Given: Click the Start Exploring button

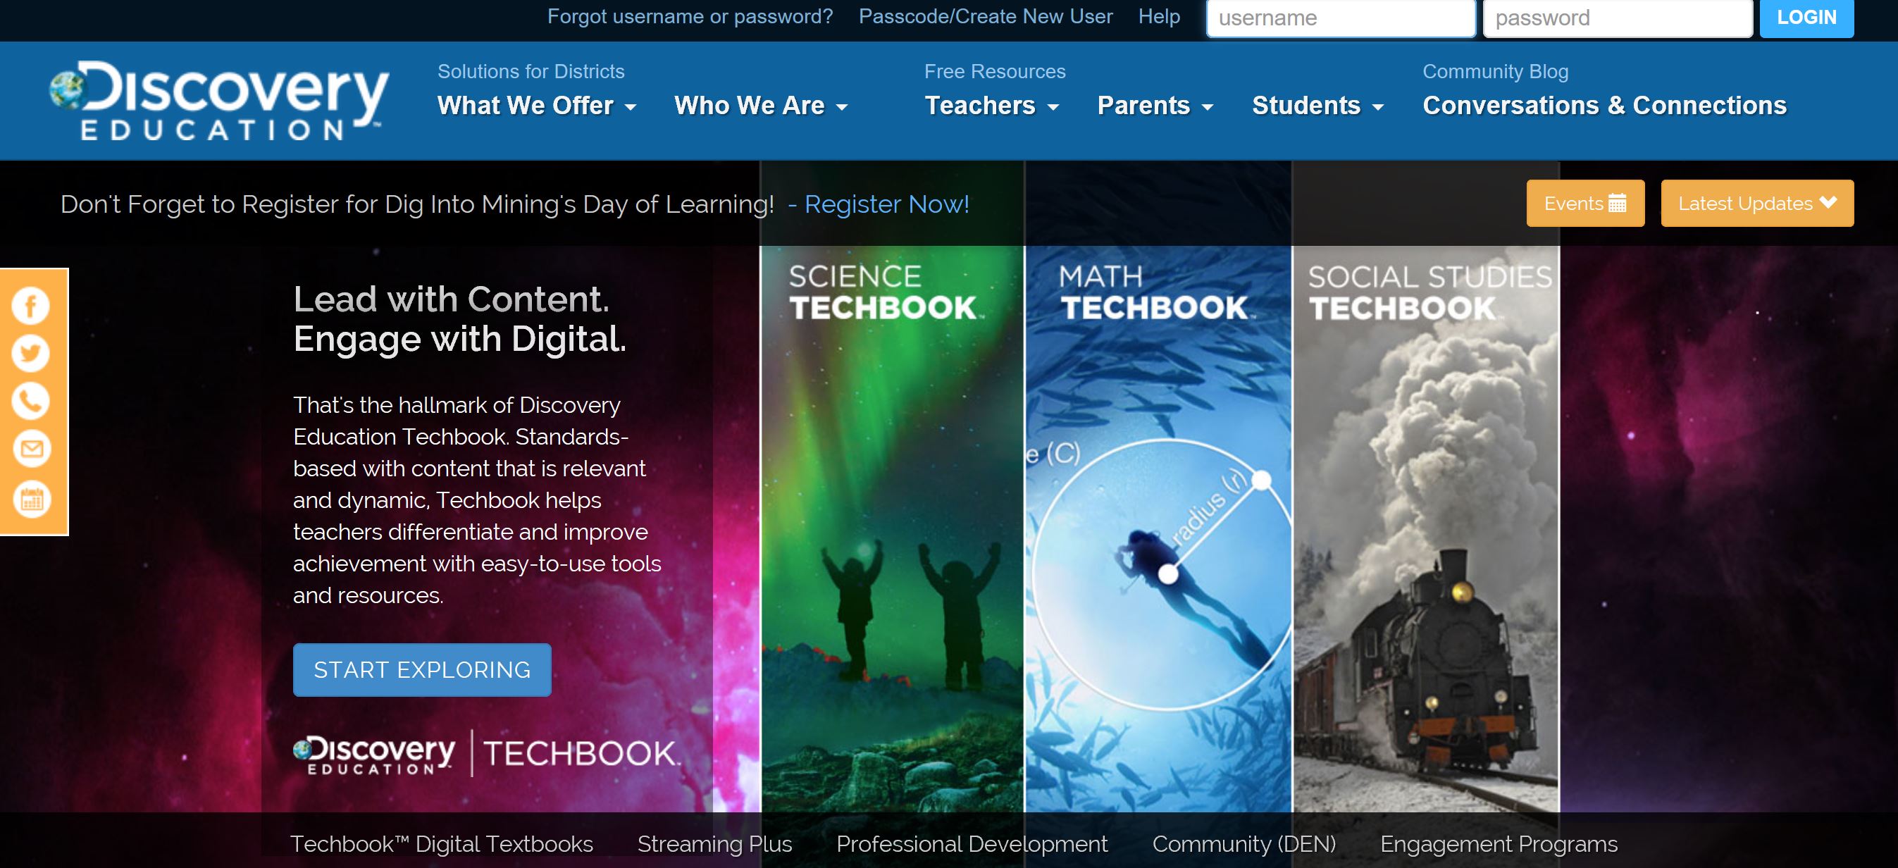Looking at the screenshot, I should coord(421,670).
